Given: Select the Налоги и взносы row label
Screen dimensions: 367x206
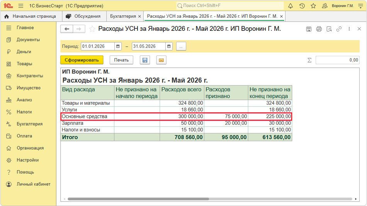Looking at the screenshot, I should point(81,130).
